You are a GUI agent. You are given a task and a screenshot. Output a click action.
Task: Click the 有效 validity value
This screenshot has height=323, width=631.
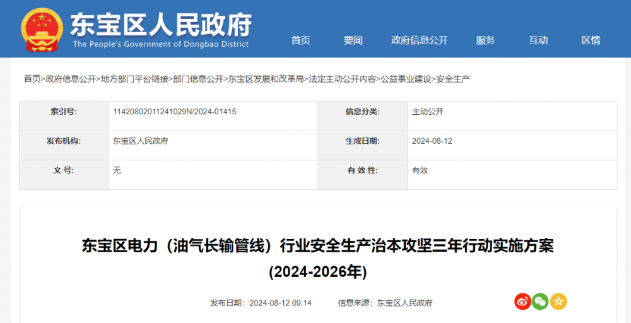(x=420, y=170)
